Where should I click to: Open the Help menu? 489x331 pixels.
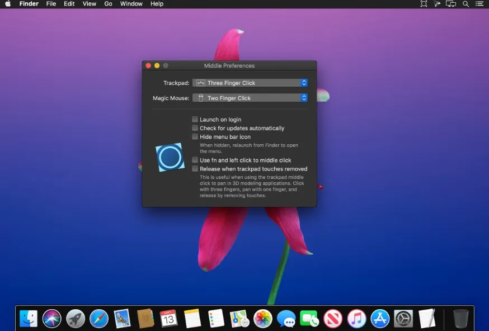pos(157,4)
